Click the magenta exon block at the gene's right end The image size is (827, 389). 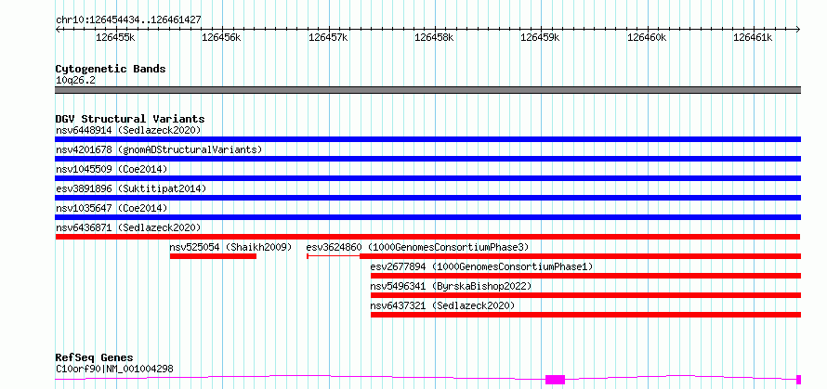tap(798, 380)
